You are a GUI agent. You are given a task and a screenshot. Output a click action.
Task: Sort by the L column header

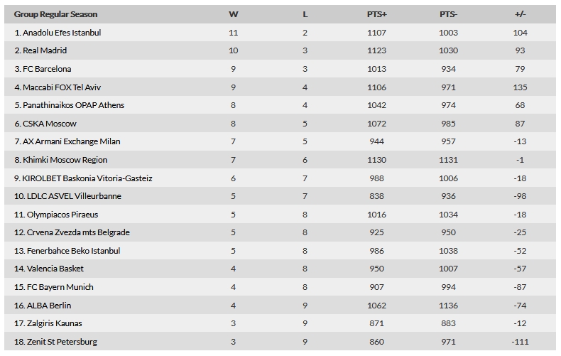[x=305, y=14]
